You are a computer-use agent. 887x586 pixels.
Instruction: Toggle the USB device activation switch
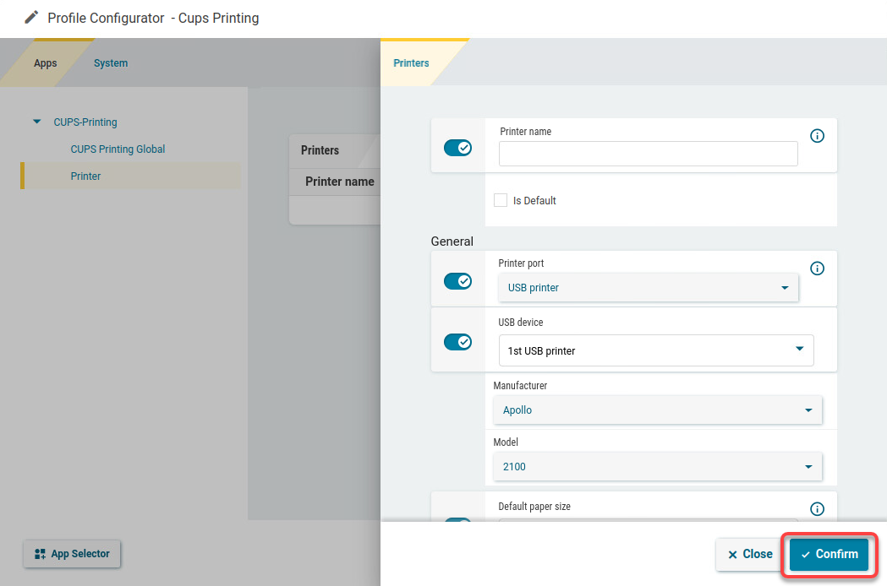coord(457,342)
